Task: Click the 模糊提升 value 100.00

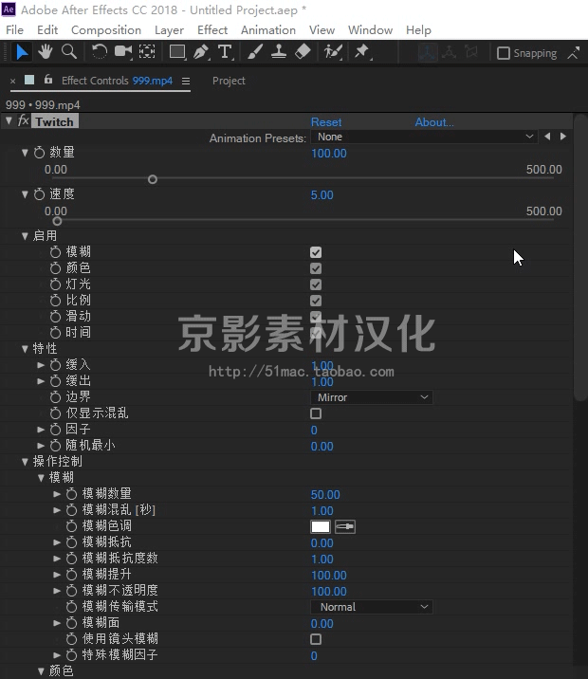Action: pos(329,575)
